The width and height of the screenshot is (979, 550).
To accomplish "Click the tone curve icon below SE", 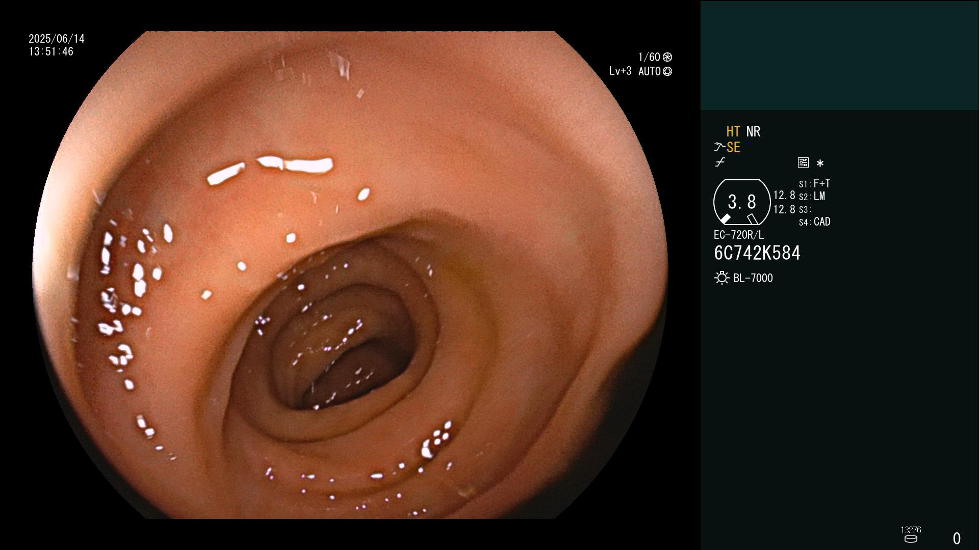I will (720, 162).
